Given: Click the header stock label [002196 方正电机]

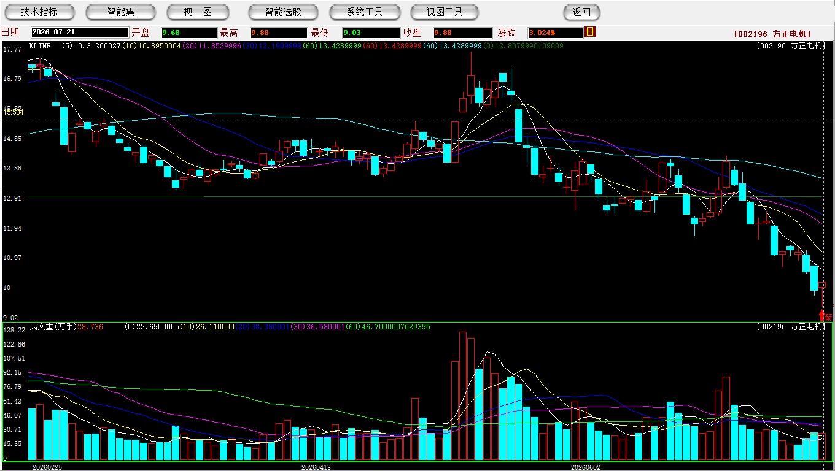Looking at the screenshot, I should coord(772,34).
